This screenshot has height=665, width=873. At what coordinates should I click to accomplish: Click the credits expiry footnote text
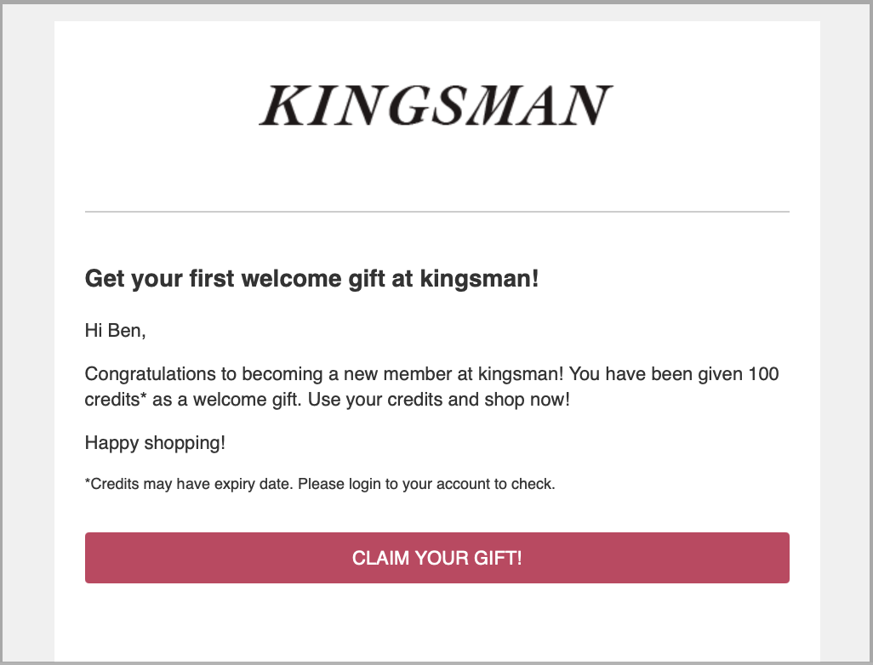point(320,484)
